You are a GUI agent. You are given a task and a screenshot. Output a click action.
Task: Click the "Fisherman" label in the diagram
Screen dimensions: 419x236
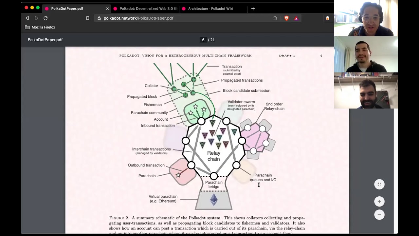[x=153, y=105]
